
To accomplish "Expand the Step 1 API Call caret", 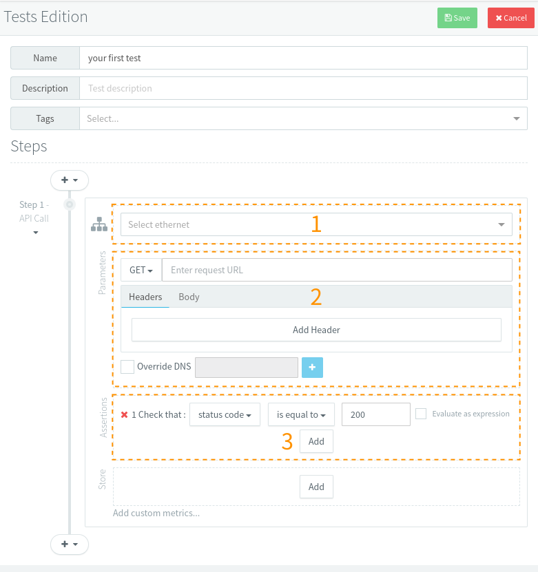I will (x=36, y=233).
